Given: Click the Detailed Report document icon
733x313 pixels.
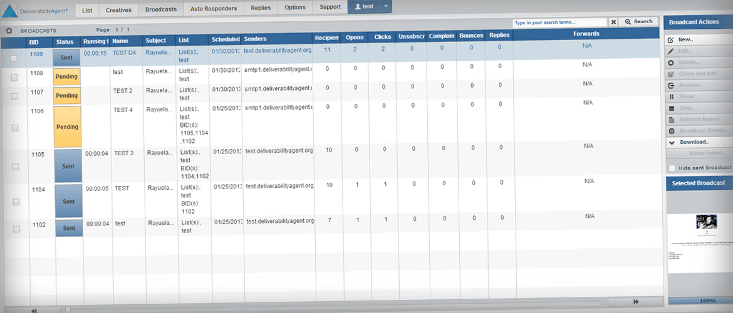Looking at the screenshot, I should click(672, 120).
